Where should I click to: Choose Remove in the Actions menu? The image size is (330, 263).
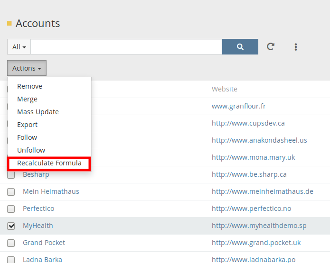[x=29, y=86]
